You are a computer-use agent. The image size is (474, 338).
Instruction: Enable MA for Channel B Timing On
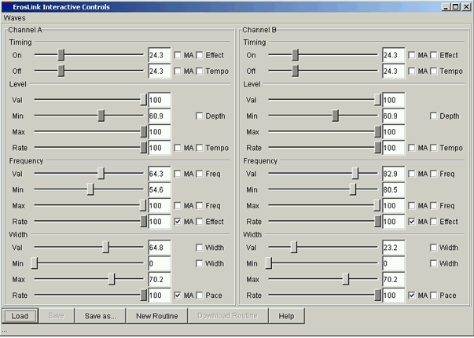click(x=411, y=55)
